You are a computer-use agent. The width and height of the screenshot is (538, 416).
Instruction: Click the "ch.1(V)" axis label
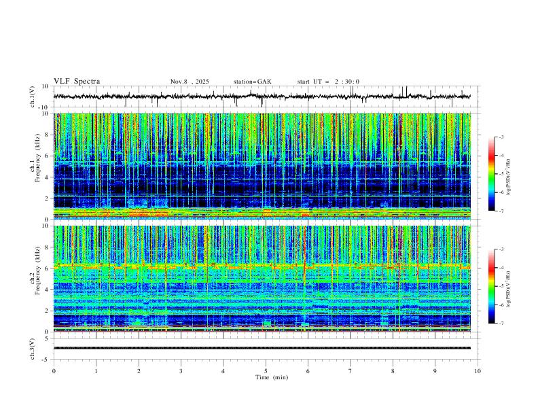click(x=33, y=97)
